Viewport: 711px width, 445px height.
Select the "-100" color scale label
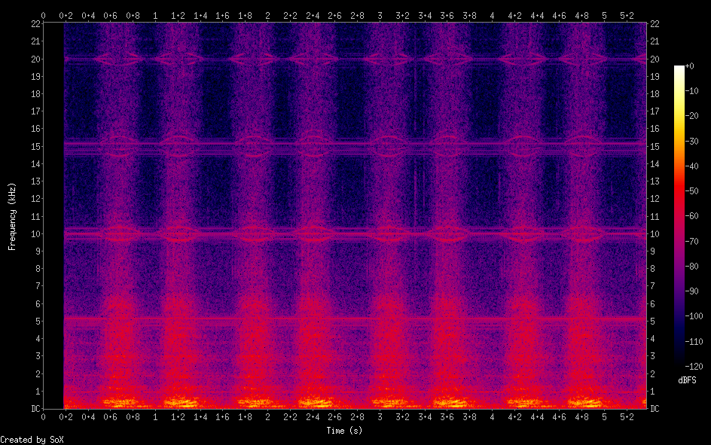click(694, 316)
